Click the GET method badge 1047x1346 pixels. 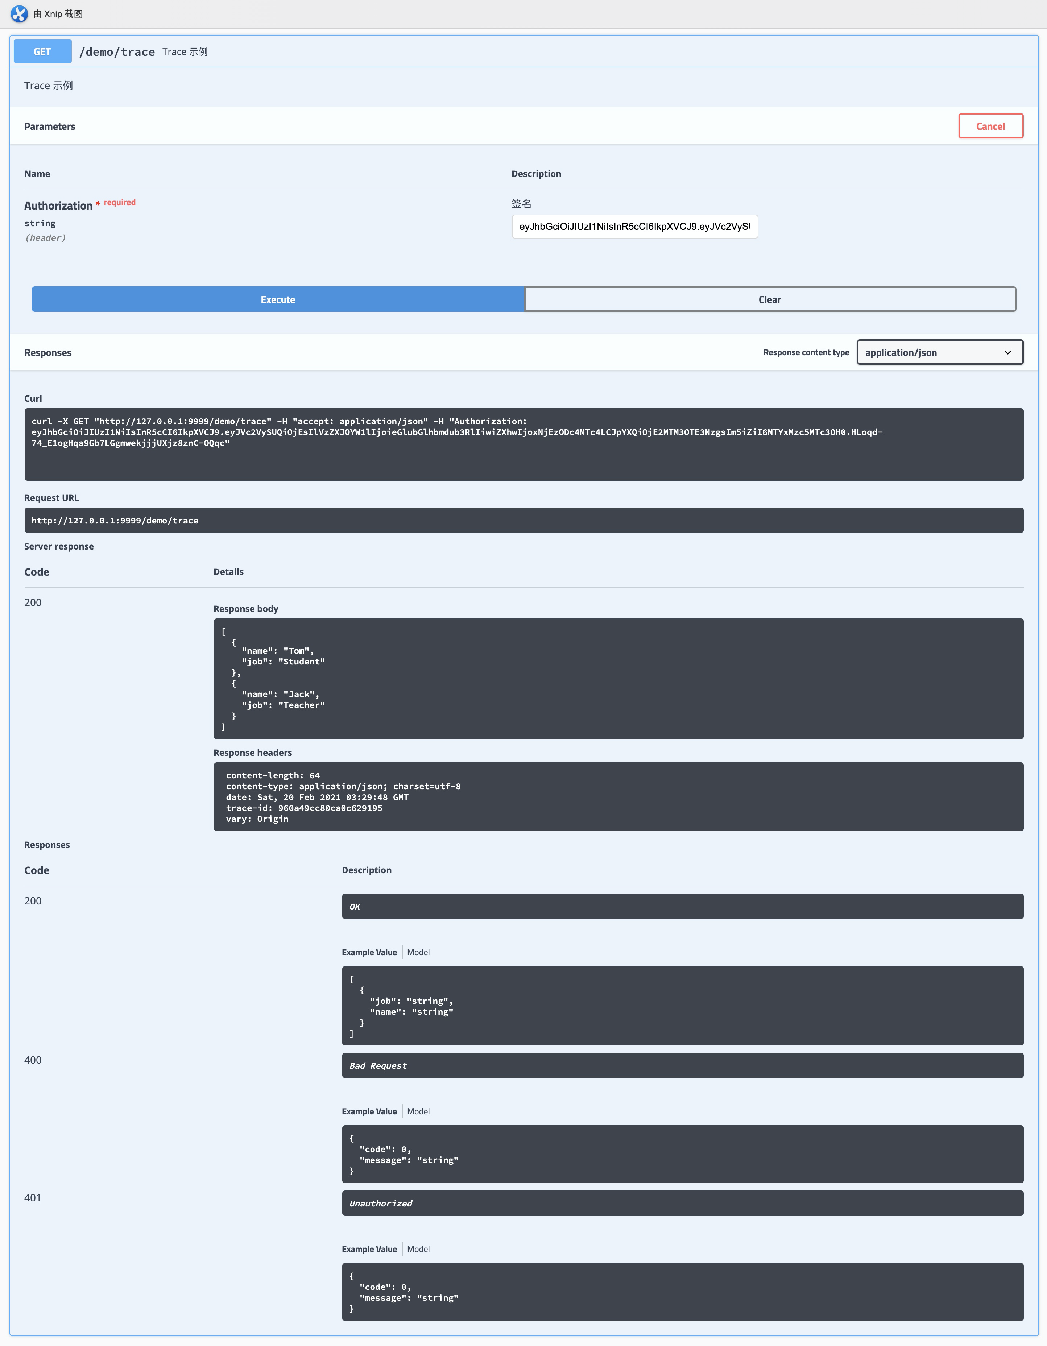(x=42, y=52)
